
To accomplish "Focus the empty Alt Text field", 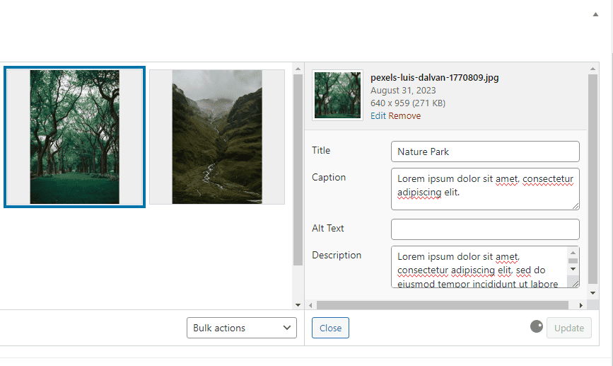I will coord(484,229).
